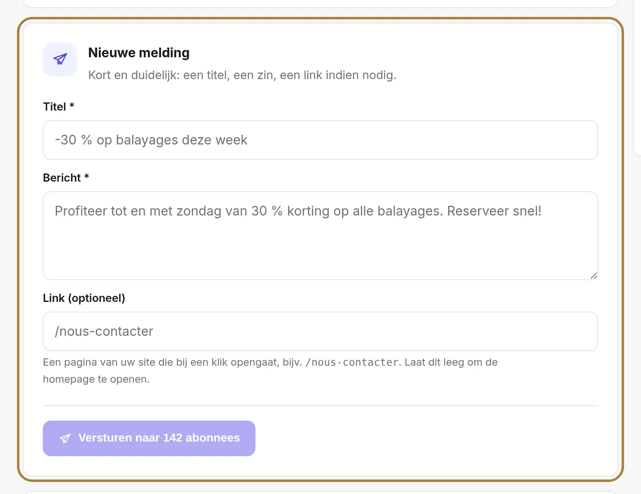Click into the Bericht text area
Image resolution: width=641 pixels, height=494 pixels.
click(320, 236)
